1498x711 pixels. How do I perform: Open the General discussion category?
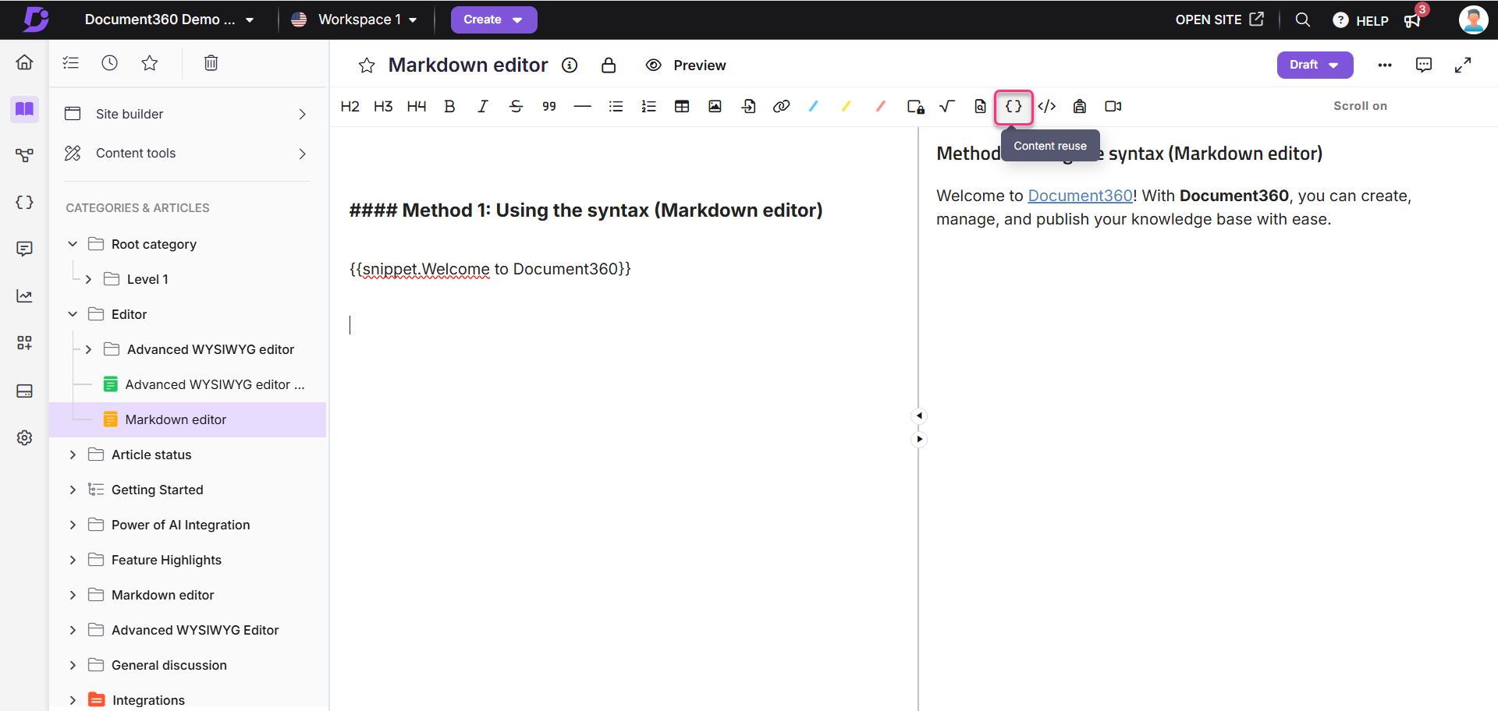pyautogui.click(x=169, y=665)
